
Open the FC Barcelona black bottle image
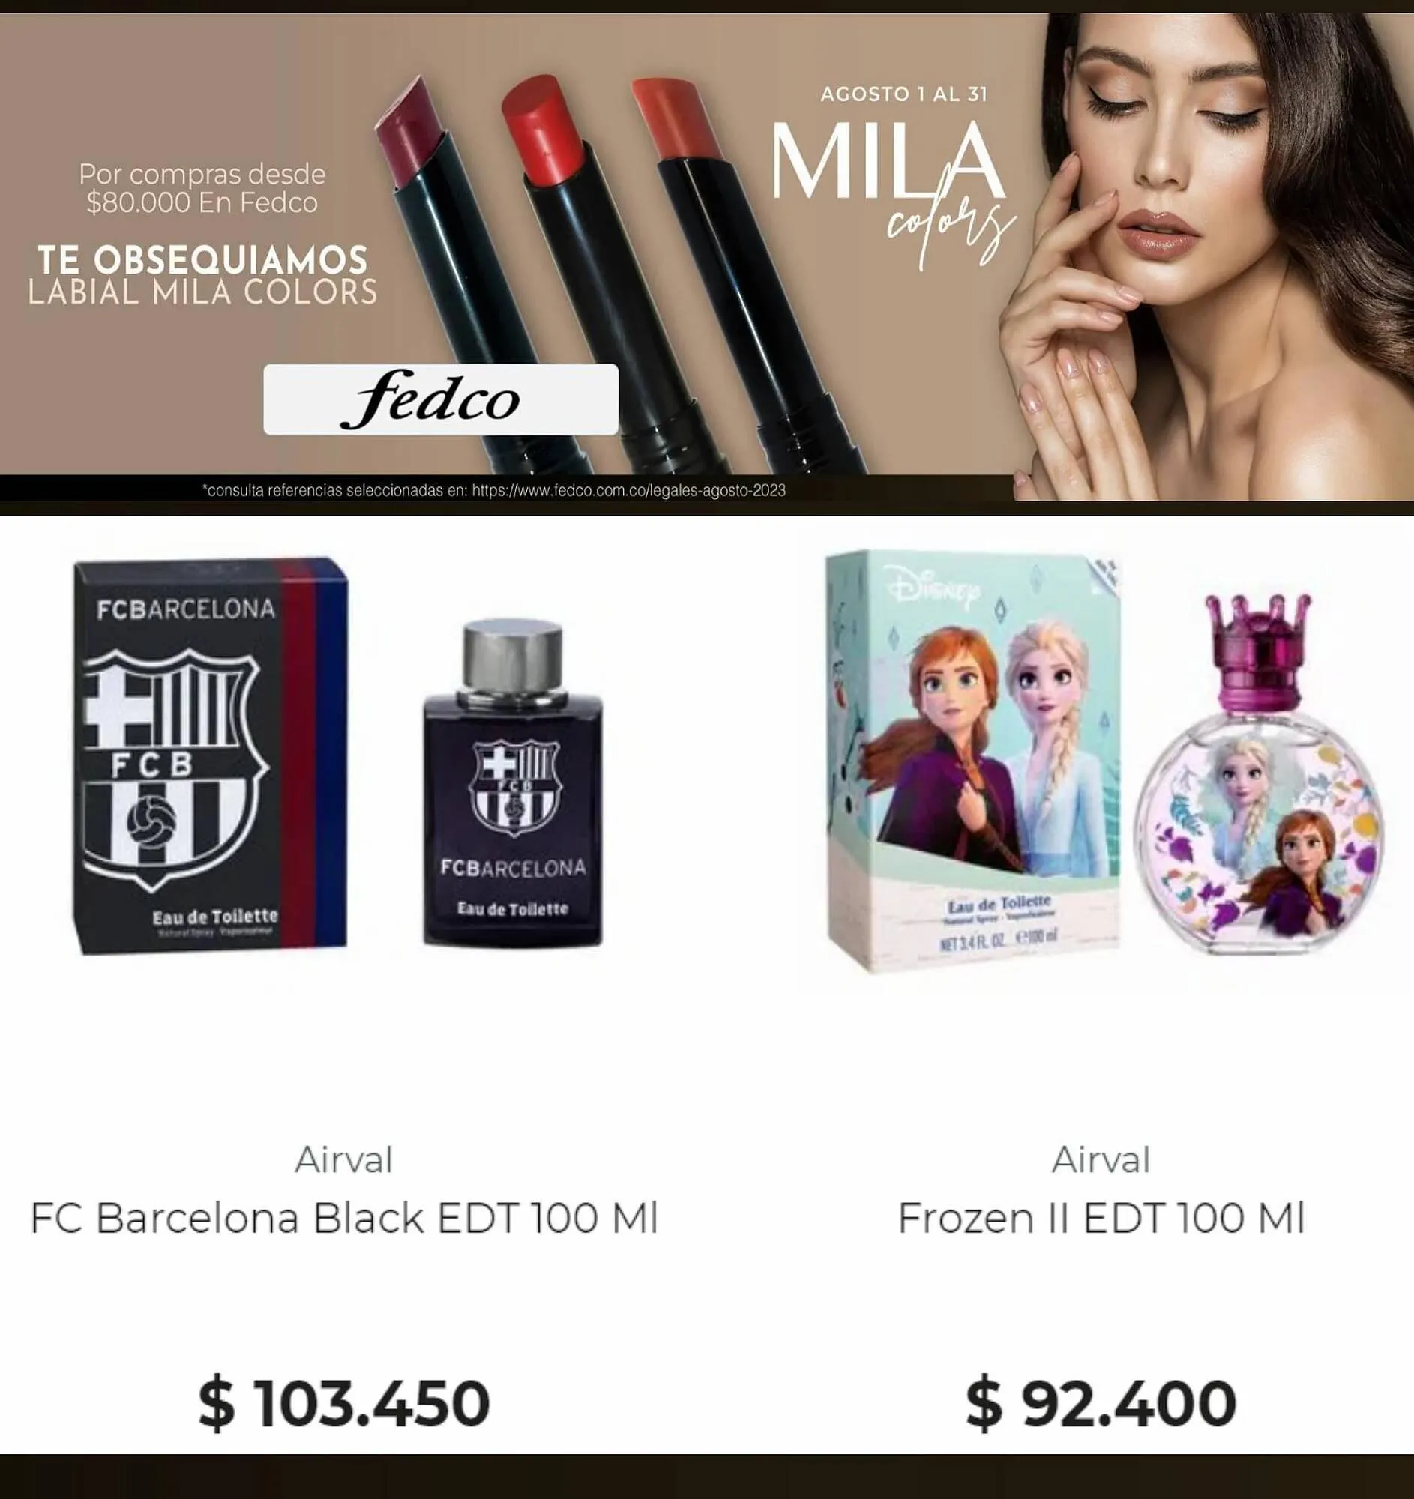[513, 782]
